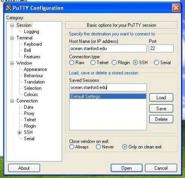This screenshot has width=185, height=178.
Task: Open the Logging category
Action: click(32, 31)
